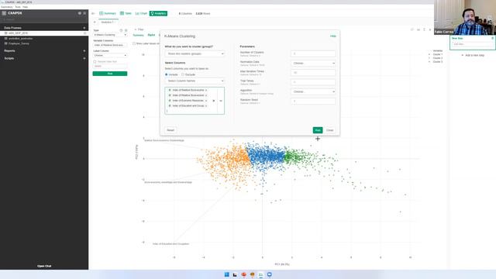Viewport: 496px width, 279px height.
Task: Switch to the Summary result tab
Action: click(x=138, y=35)
